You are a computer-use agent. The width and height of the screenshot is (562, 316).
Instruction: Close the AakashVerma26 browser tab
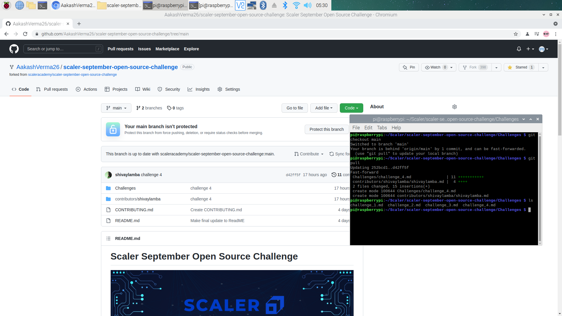point(68,24)
